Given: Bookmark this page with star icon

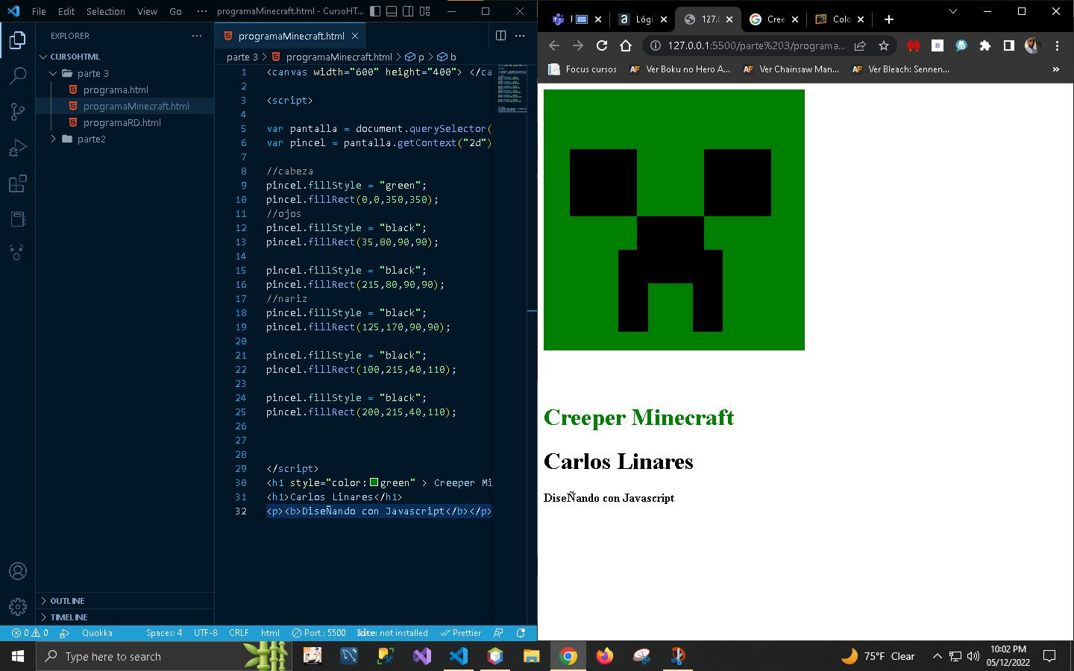Looking at the screenshot, I should tap(884, 45).
